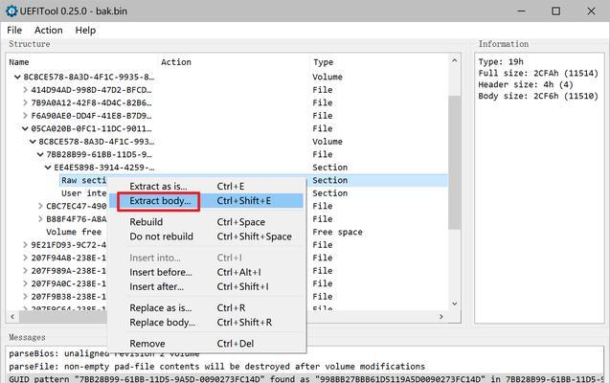The height and width of the screenshot is (383, 610).
Task: Choose Insert before... menu entry
Action: [206, 272]
